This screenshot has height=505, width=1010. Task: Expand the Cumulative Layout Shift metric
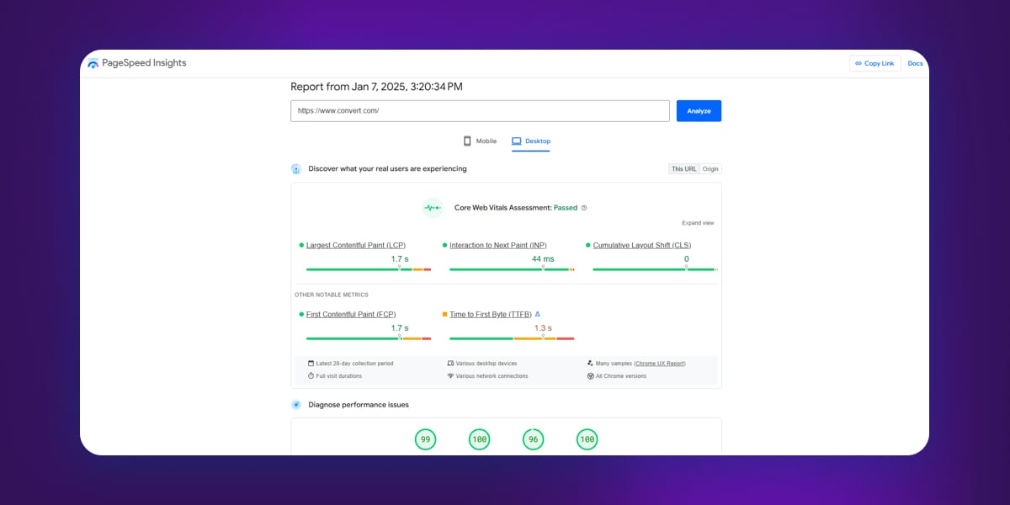click(x=643, y=244)
